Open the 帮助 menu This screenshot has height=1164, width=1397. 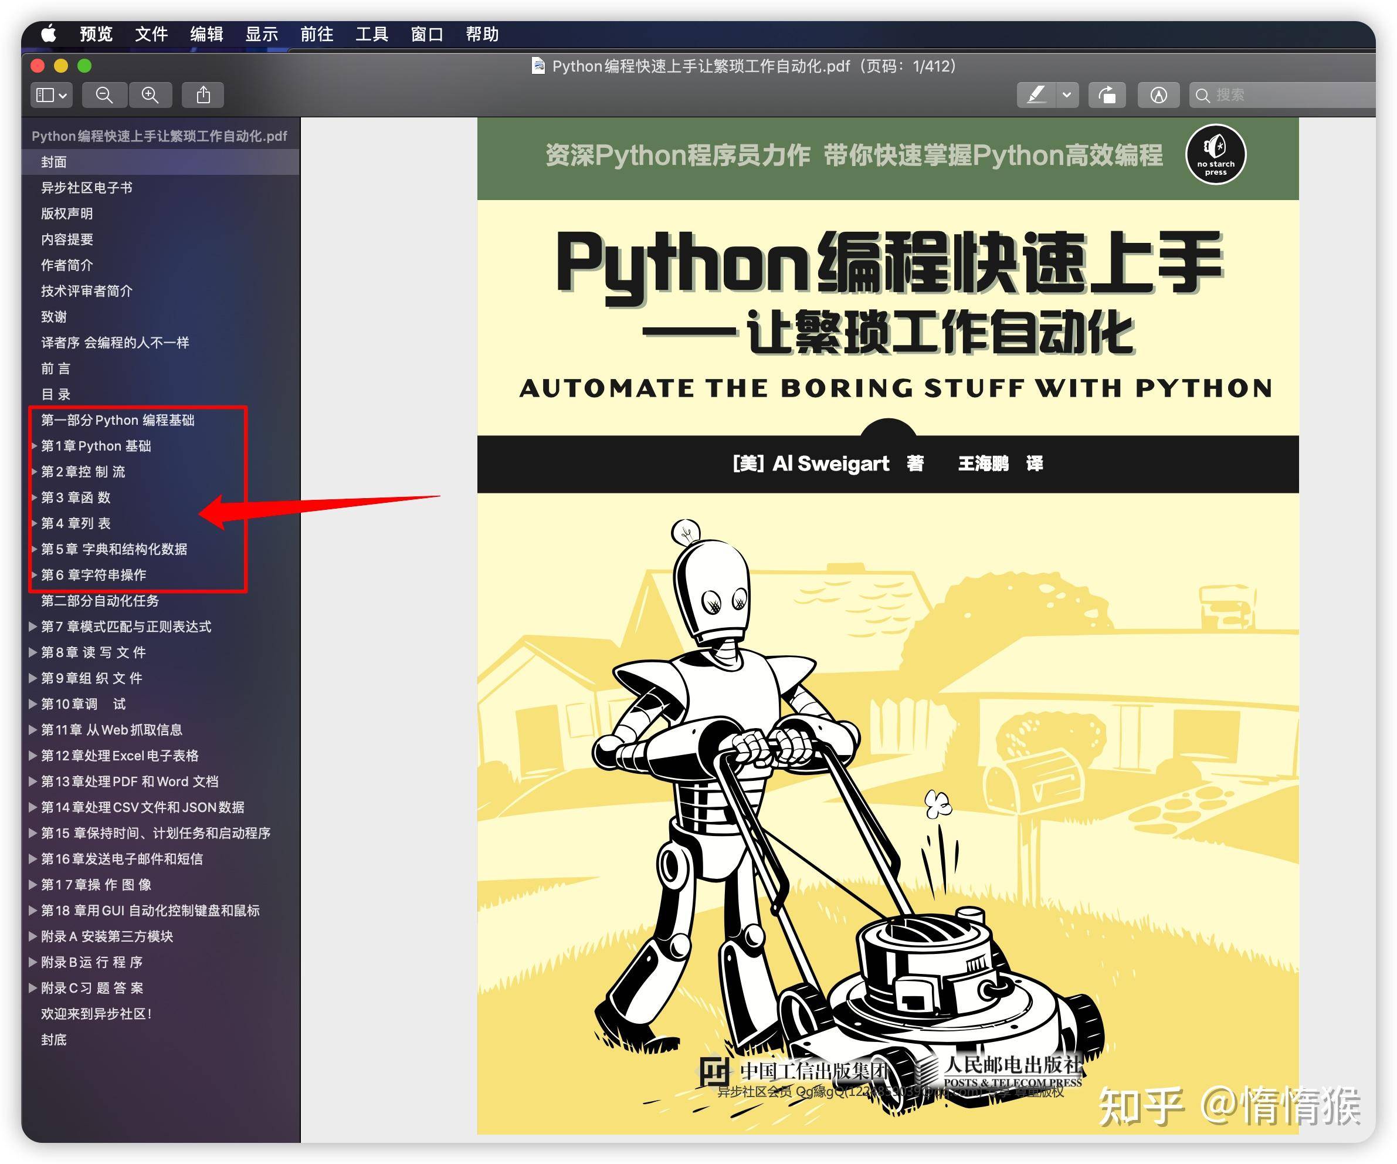[x=482, y=33]
